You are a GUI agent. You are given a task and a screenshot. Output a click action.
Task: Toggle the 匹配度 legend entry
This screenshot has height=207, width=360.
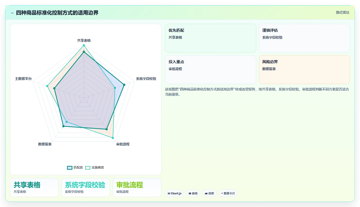pyautogui.click(x=75, y=168)
